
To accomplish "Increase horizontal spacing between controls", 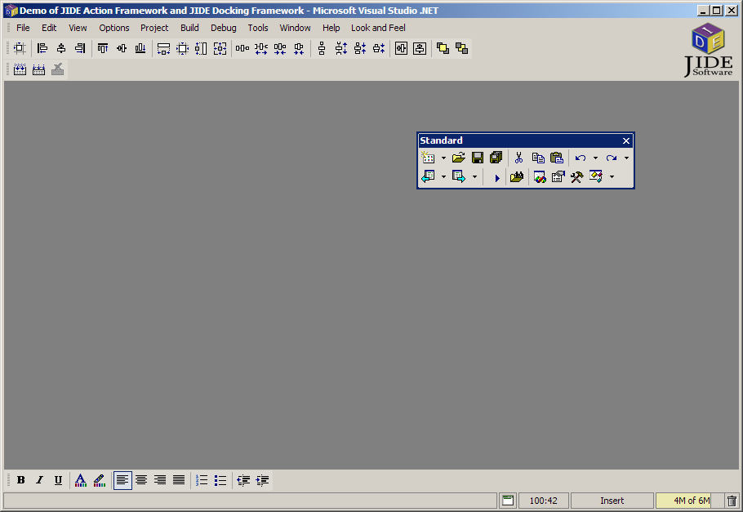I will [261, 48].
